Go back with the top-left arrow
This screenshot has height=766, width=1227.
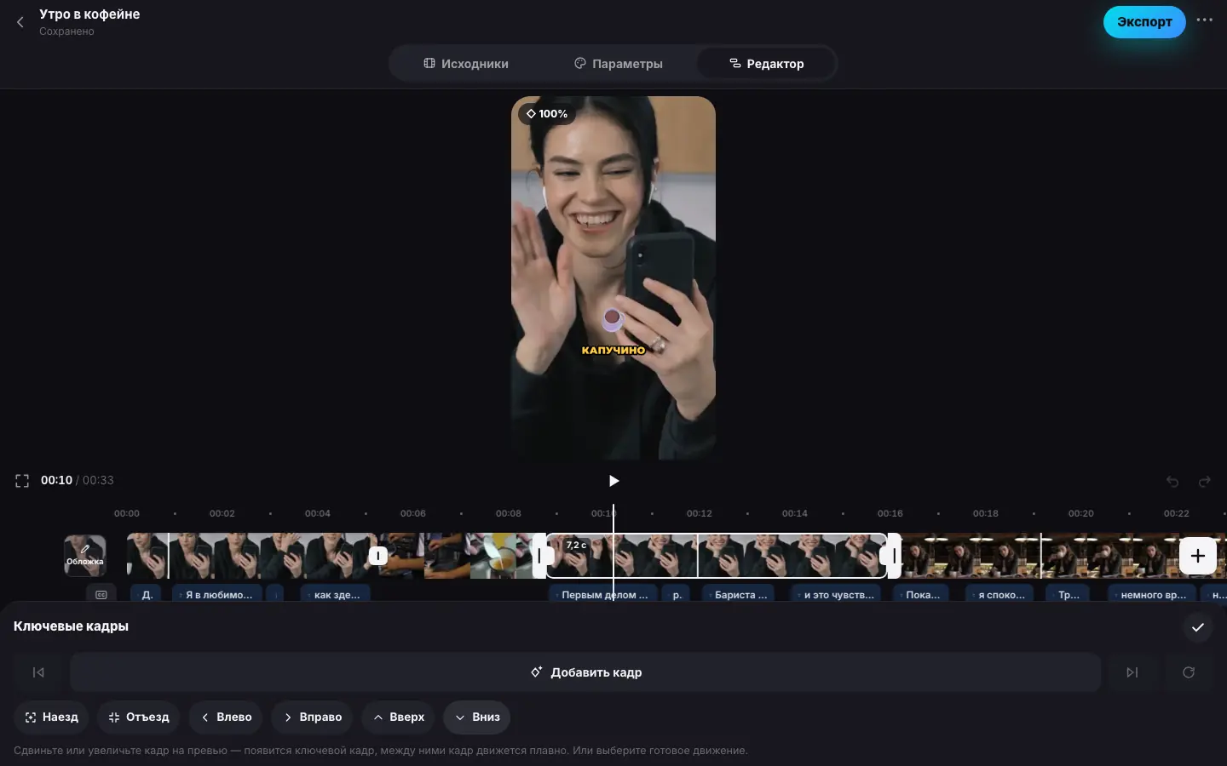20,22
